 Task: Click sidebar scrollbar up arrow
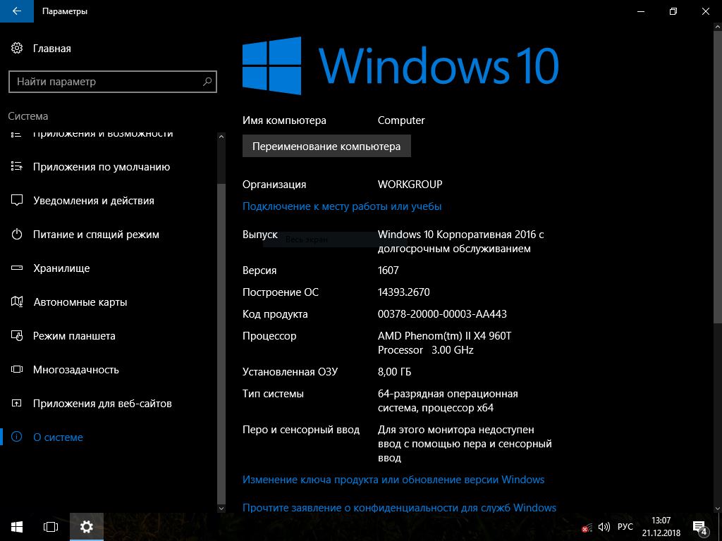[x=221, y=137]
